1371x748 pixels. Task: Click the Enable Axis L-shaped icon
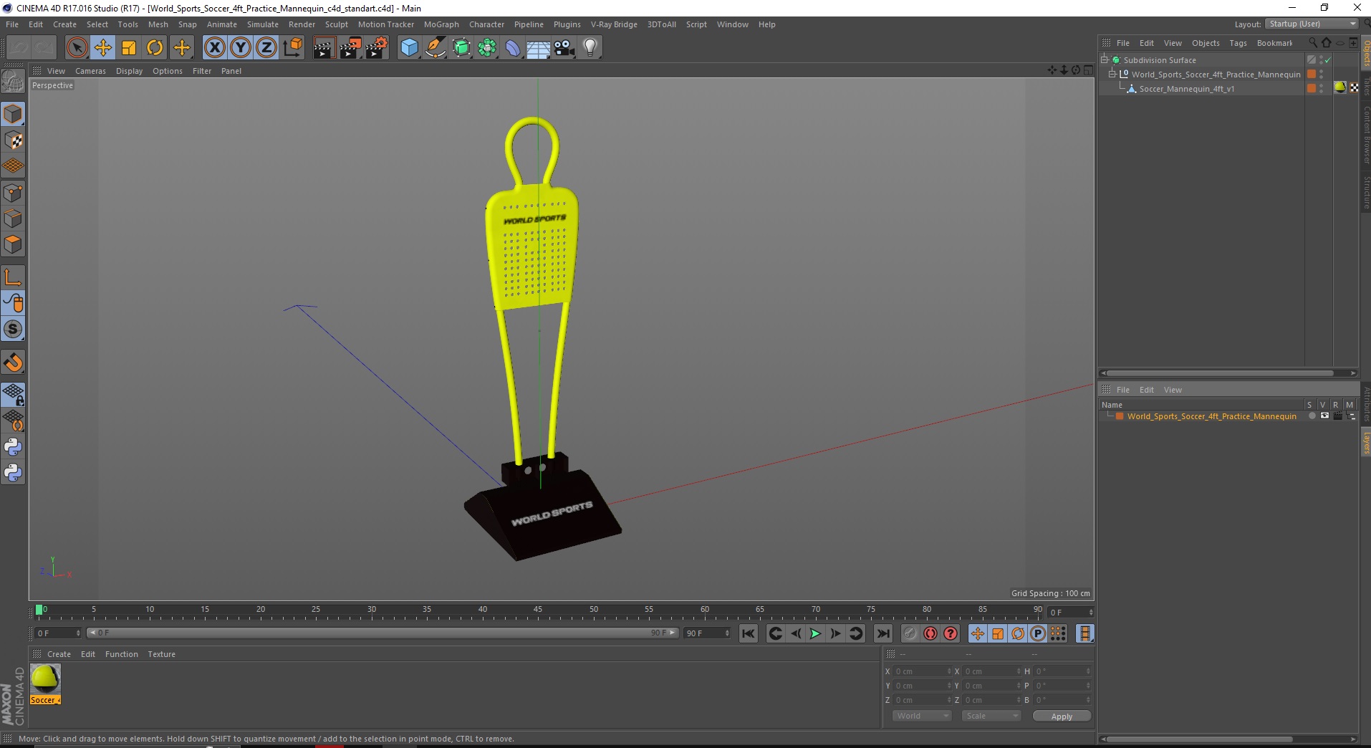point(13,277)
